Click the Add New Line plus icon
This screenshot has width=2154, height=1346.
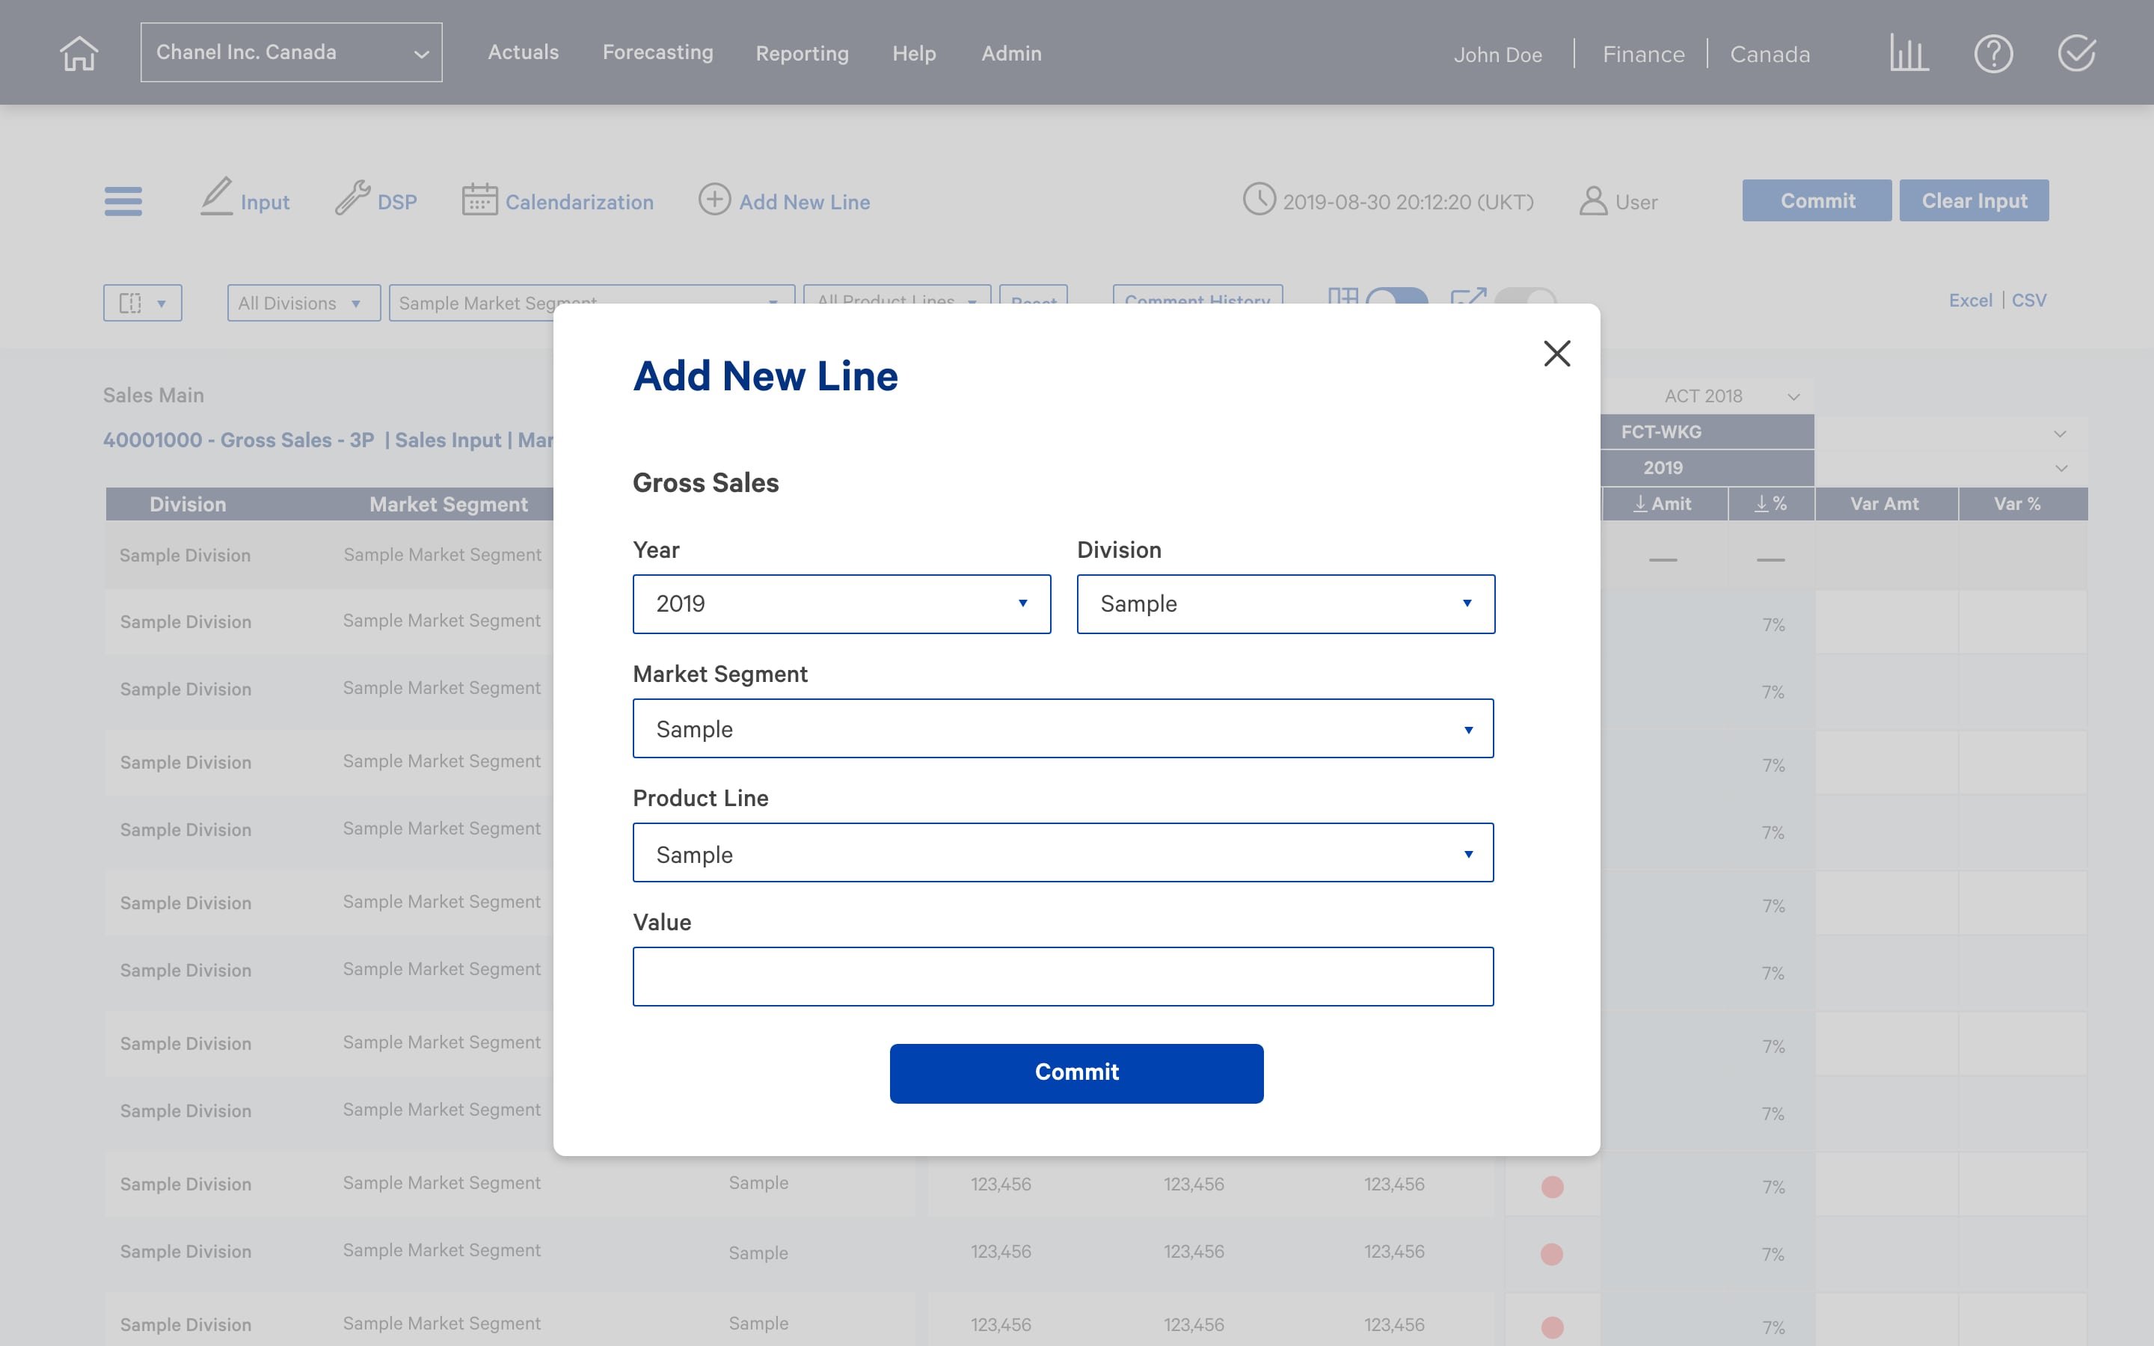click(714, 200)
